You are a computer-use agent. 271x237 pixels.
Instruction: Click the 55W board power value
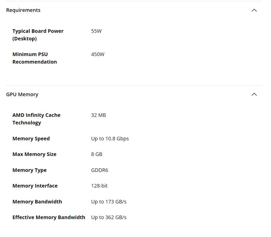point(96,31)
